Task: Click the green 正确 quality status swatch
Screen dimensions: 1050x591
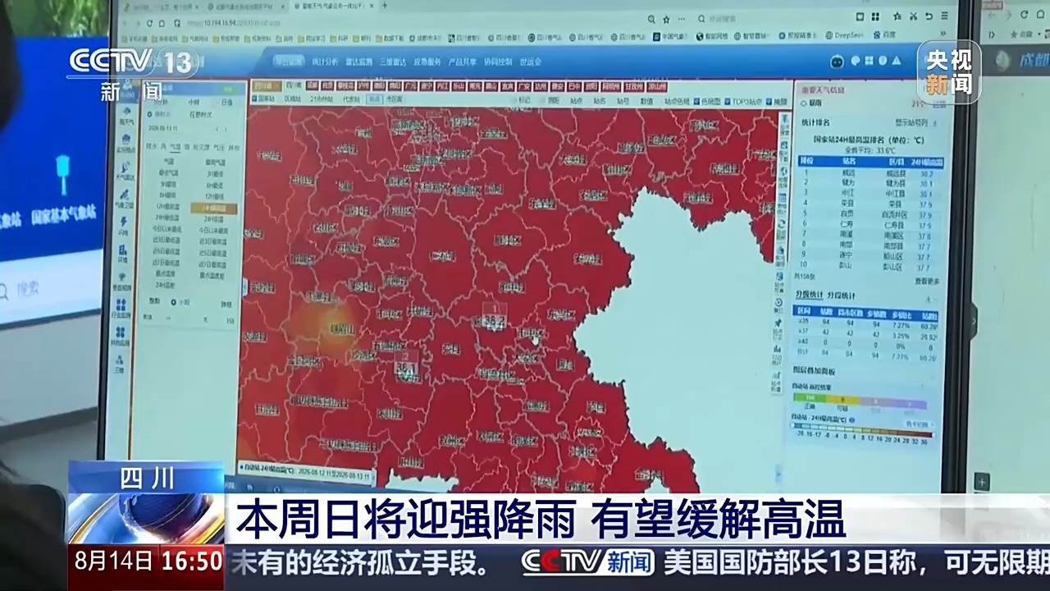Action: coord(810,397)
